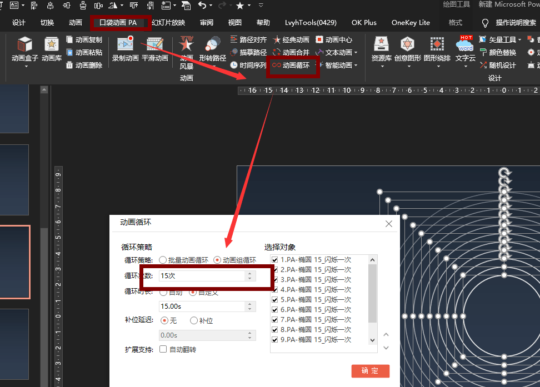Open the 动画盒子 animation box tool

tap(25, 50)
